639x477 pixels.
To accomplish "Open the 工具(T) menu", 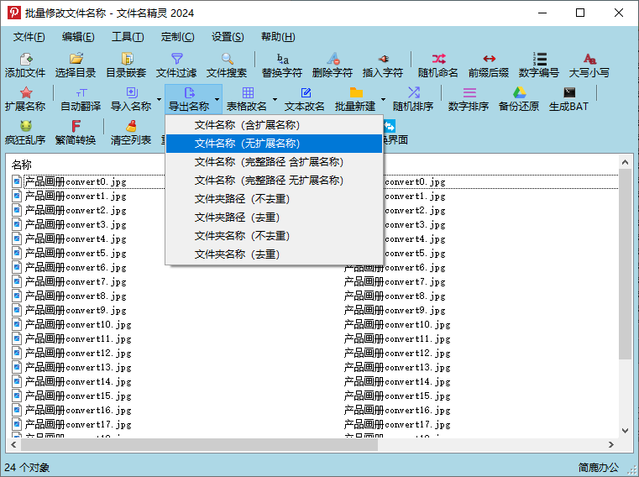I will (128, 37).
